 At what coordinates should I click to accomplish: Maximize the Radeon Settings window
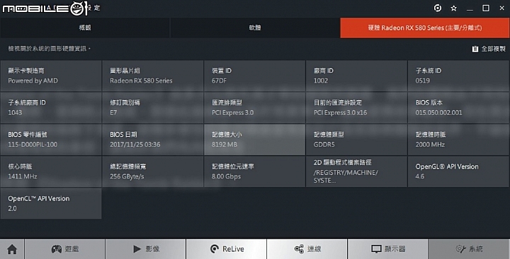(486, 8)
